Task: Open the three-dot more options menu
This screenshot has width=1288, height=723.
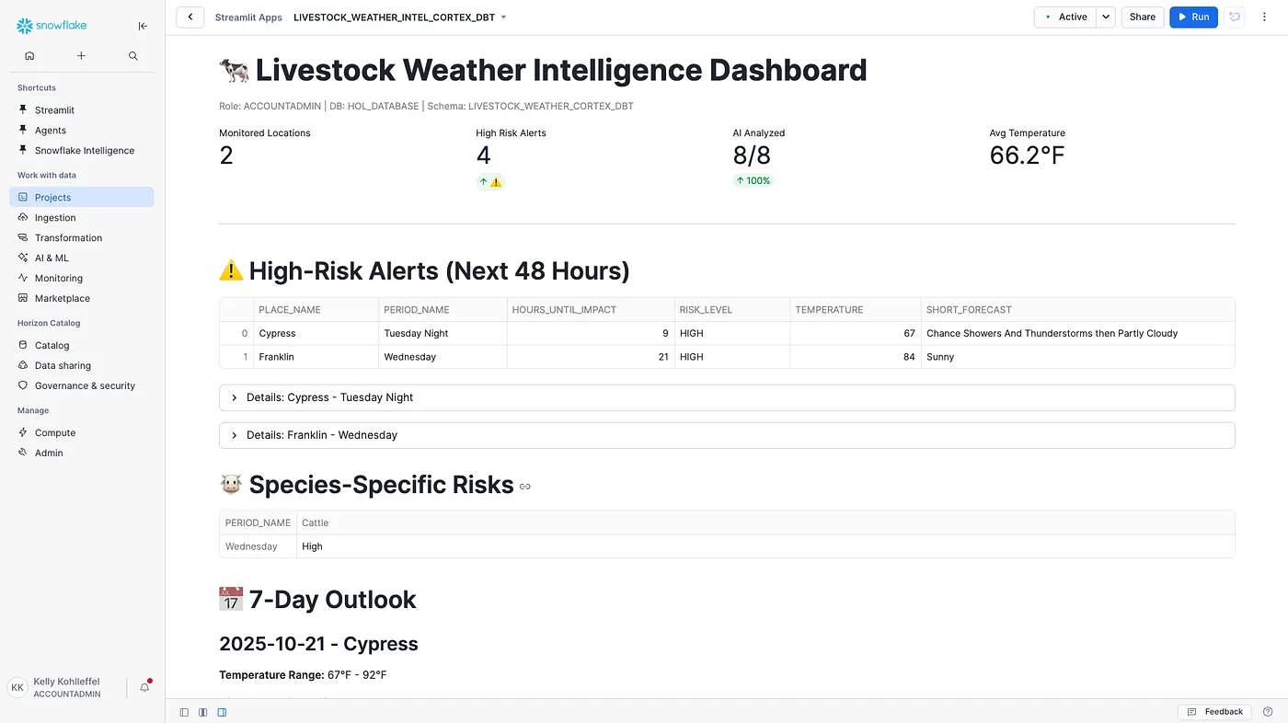Action: pyautogui.click(x=1266, y=17)
